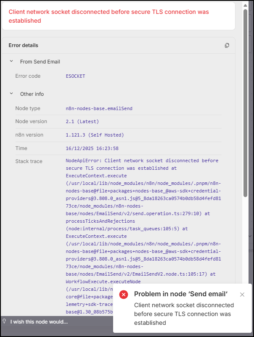Screen dimensions: 254x337
Task: Click the red error message banner text
Action: pos(108,16)
